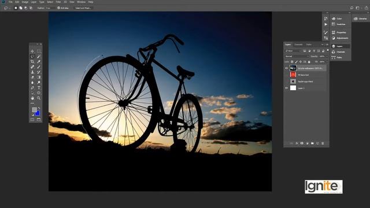Screen dimensions: 370x208
Task: Click the Feather value field
Action: 50,8
